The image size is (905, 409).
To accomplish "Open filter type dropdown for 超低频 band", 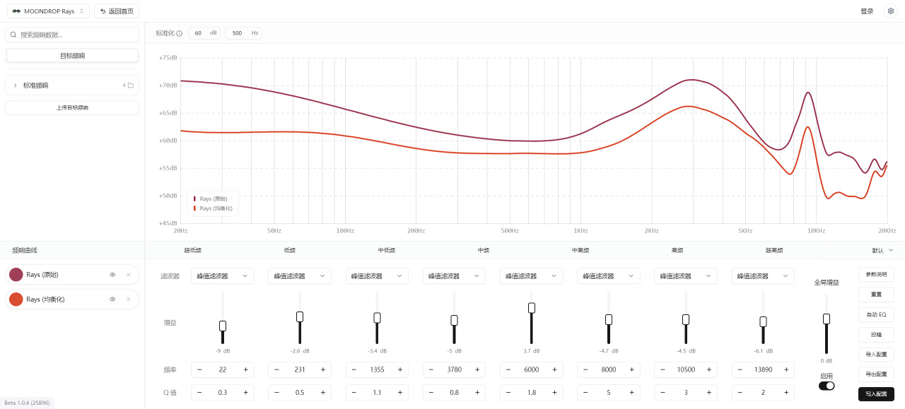I will tap(223, 276).
